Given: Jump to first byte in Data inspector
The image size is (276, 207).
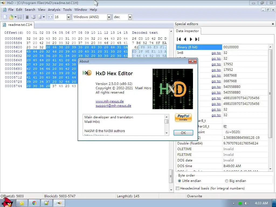Looking at the screenshot, I should click(x=179, y=39).
